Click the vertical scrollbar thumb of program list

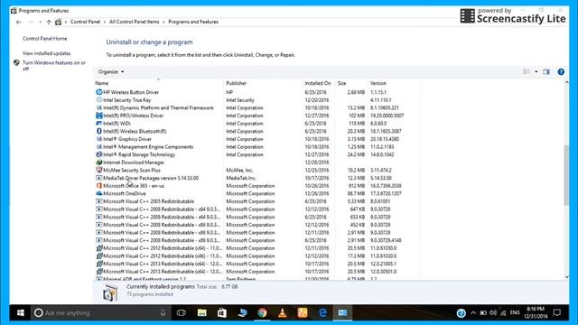pos(566,175)
